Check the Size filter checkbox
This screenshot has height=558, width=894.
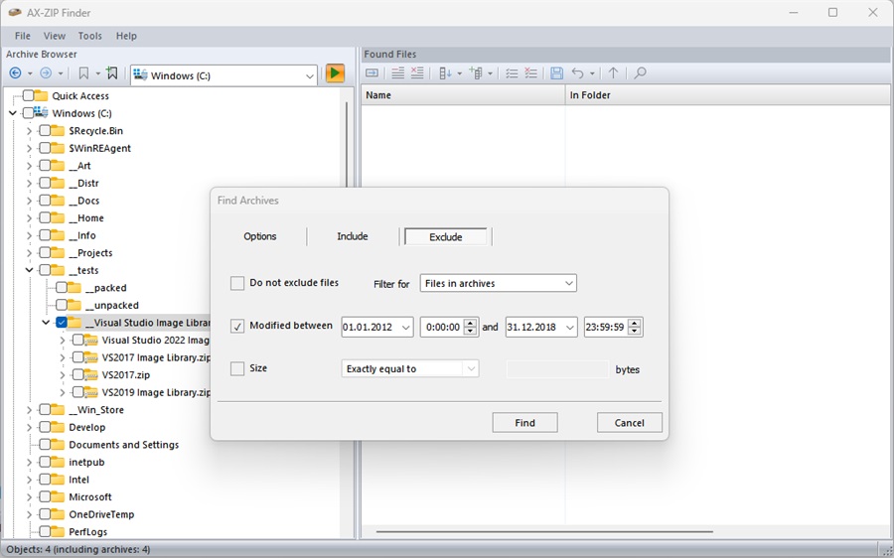point(237,368)
